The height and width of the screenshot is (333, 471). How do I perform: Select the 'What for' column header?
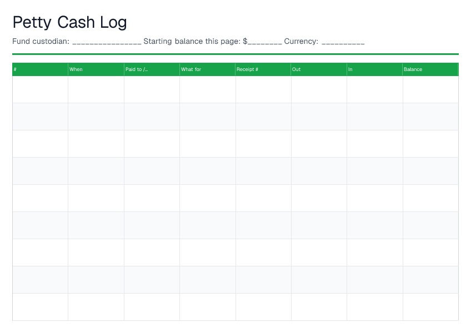207,69
